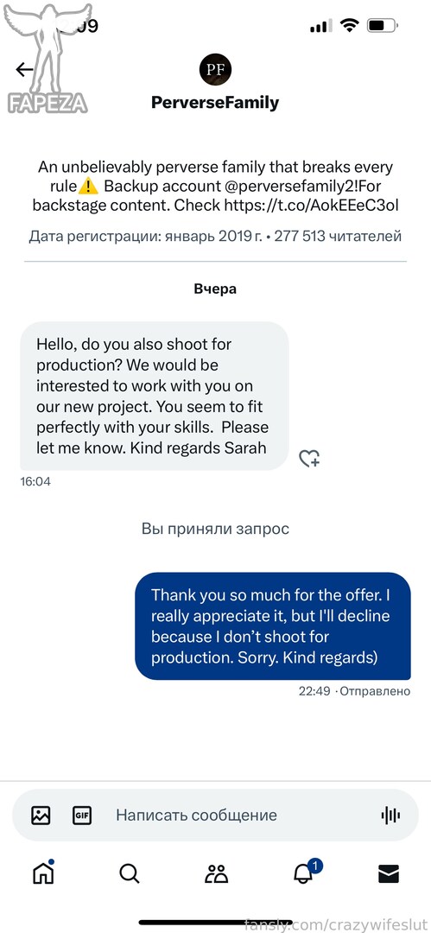Go to the Home tab
The height and width of the screenshot is (933, 431).
pyautogui.click(x=43, y=873)
